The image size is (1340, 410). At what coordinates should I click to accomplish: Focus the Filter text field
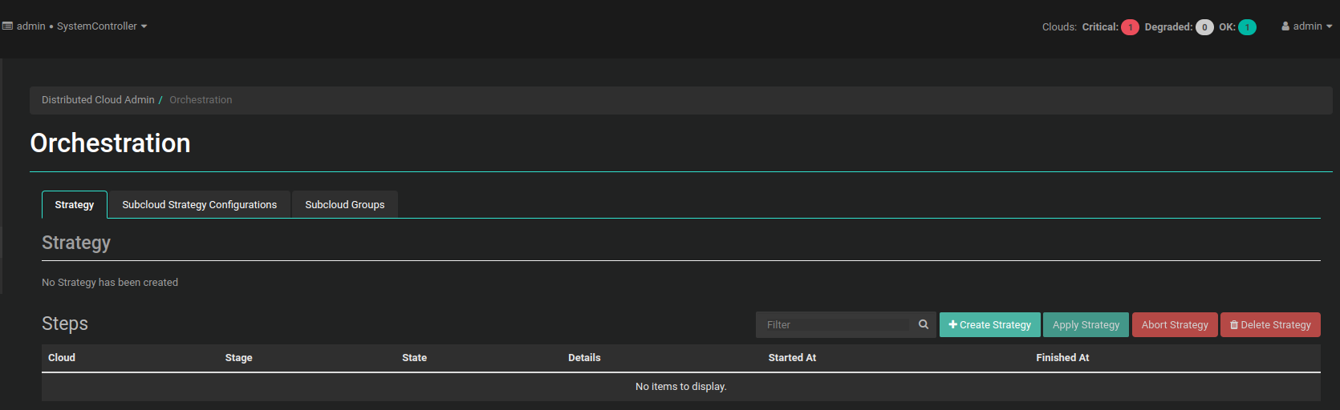coord(837,324)
